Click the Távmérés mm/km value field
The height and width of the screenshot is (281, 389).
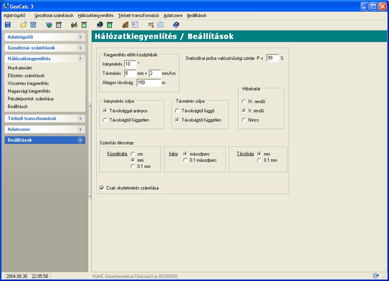(155, 73)
